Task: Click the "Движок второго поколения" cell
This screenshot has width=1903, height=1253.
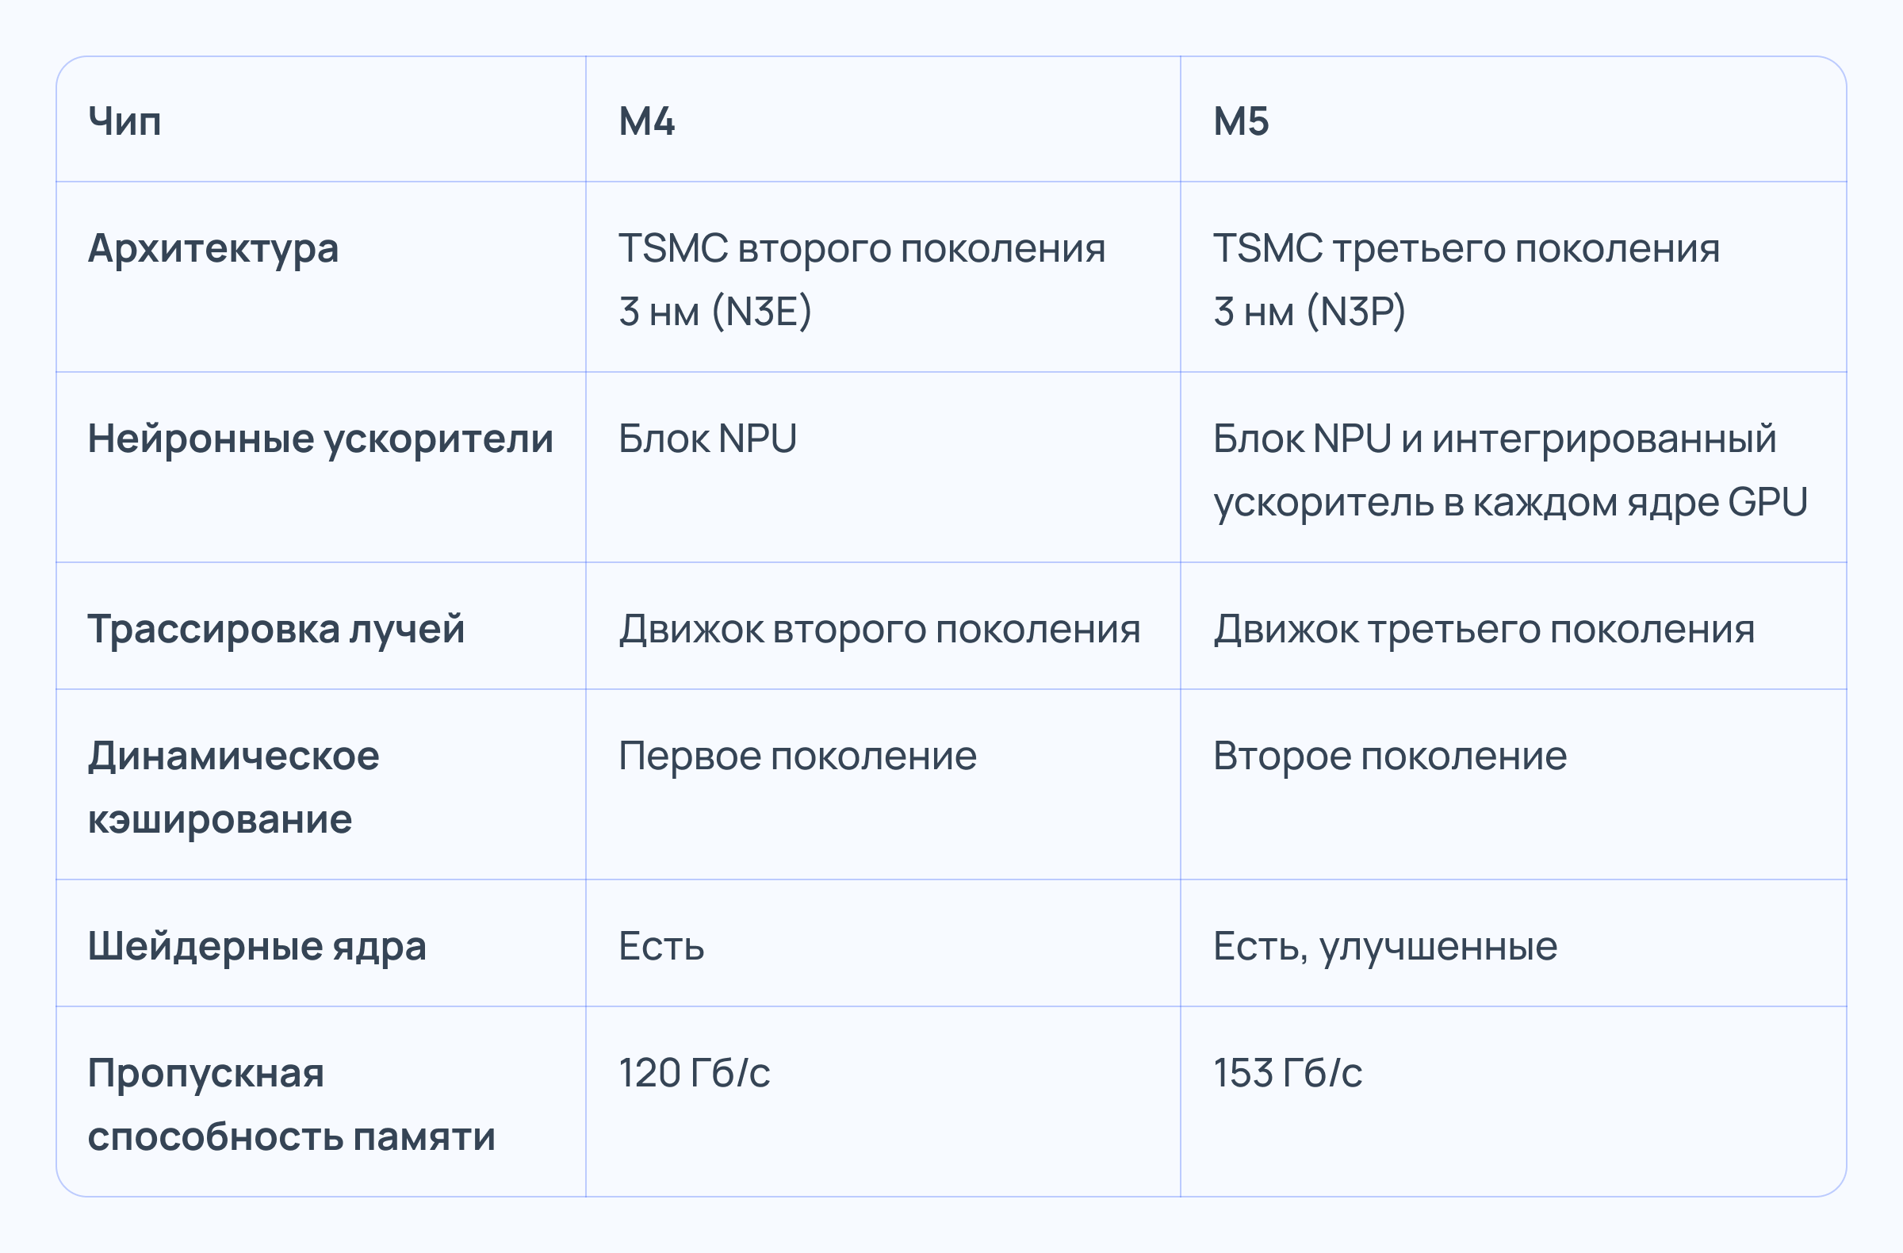Action: click(879, 629)
